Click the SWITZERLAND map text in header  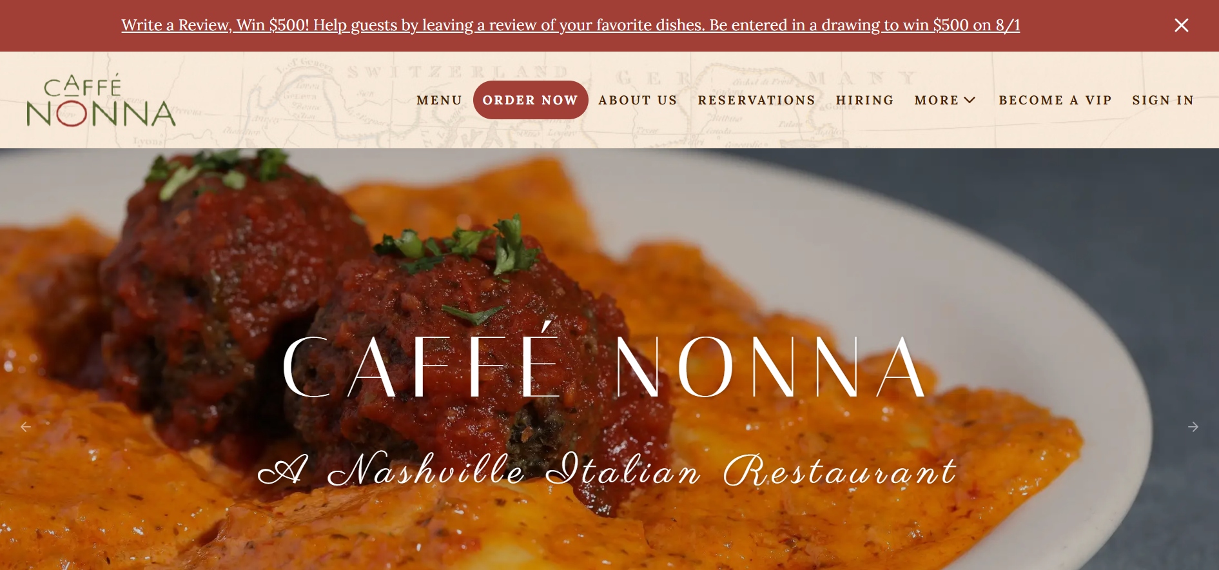[458, 72]
